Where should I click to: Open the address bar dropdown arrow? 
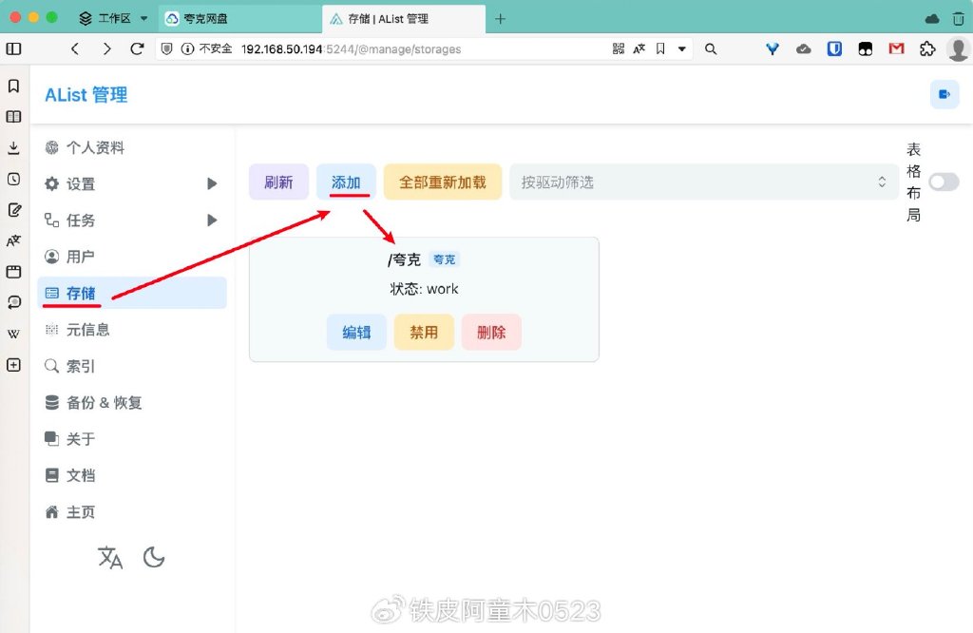682,48
